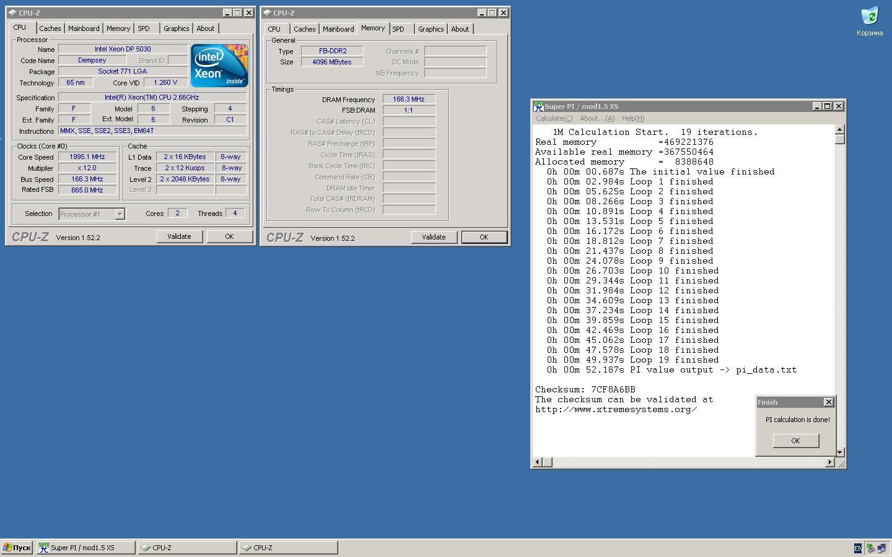Click OK in right CPU-Z window

(x=484, y=237)
